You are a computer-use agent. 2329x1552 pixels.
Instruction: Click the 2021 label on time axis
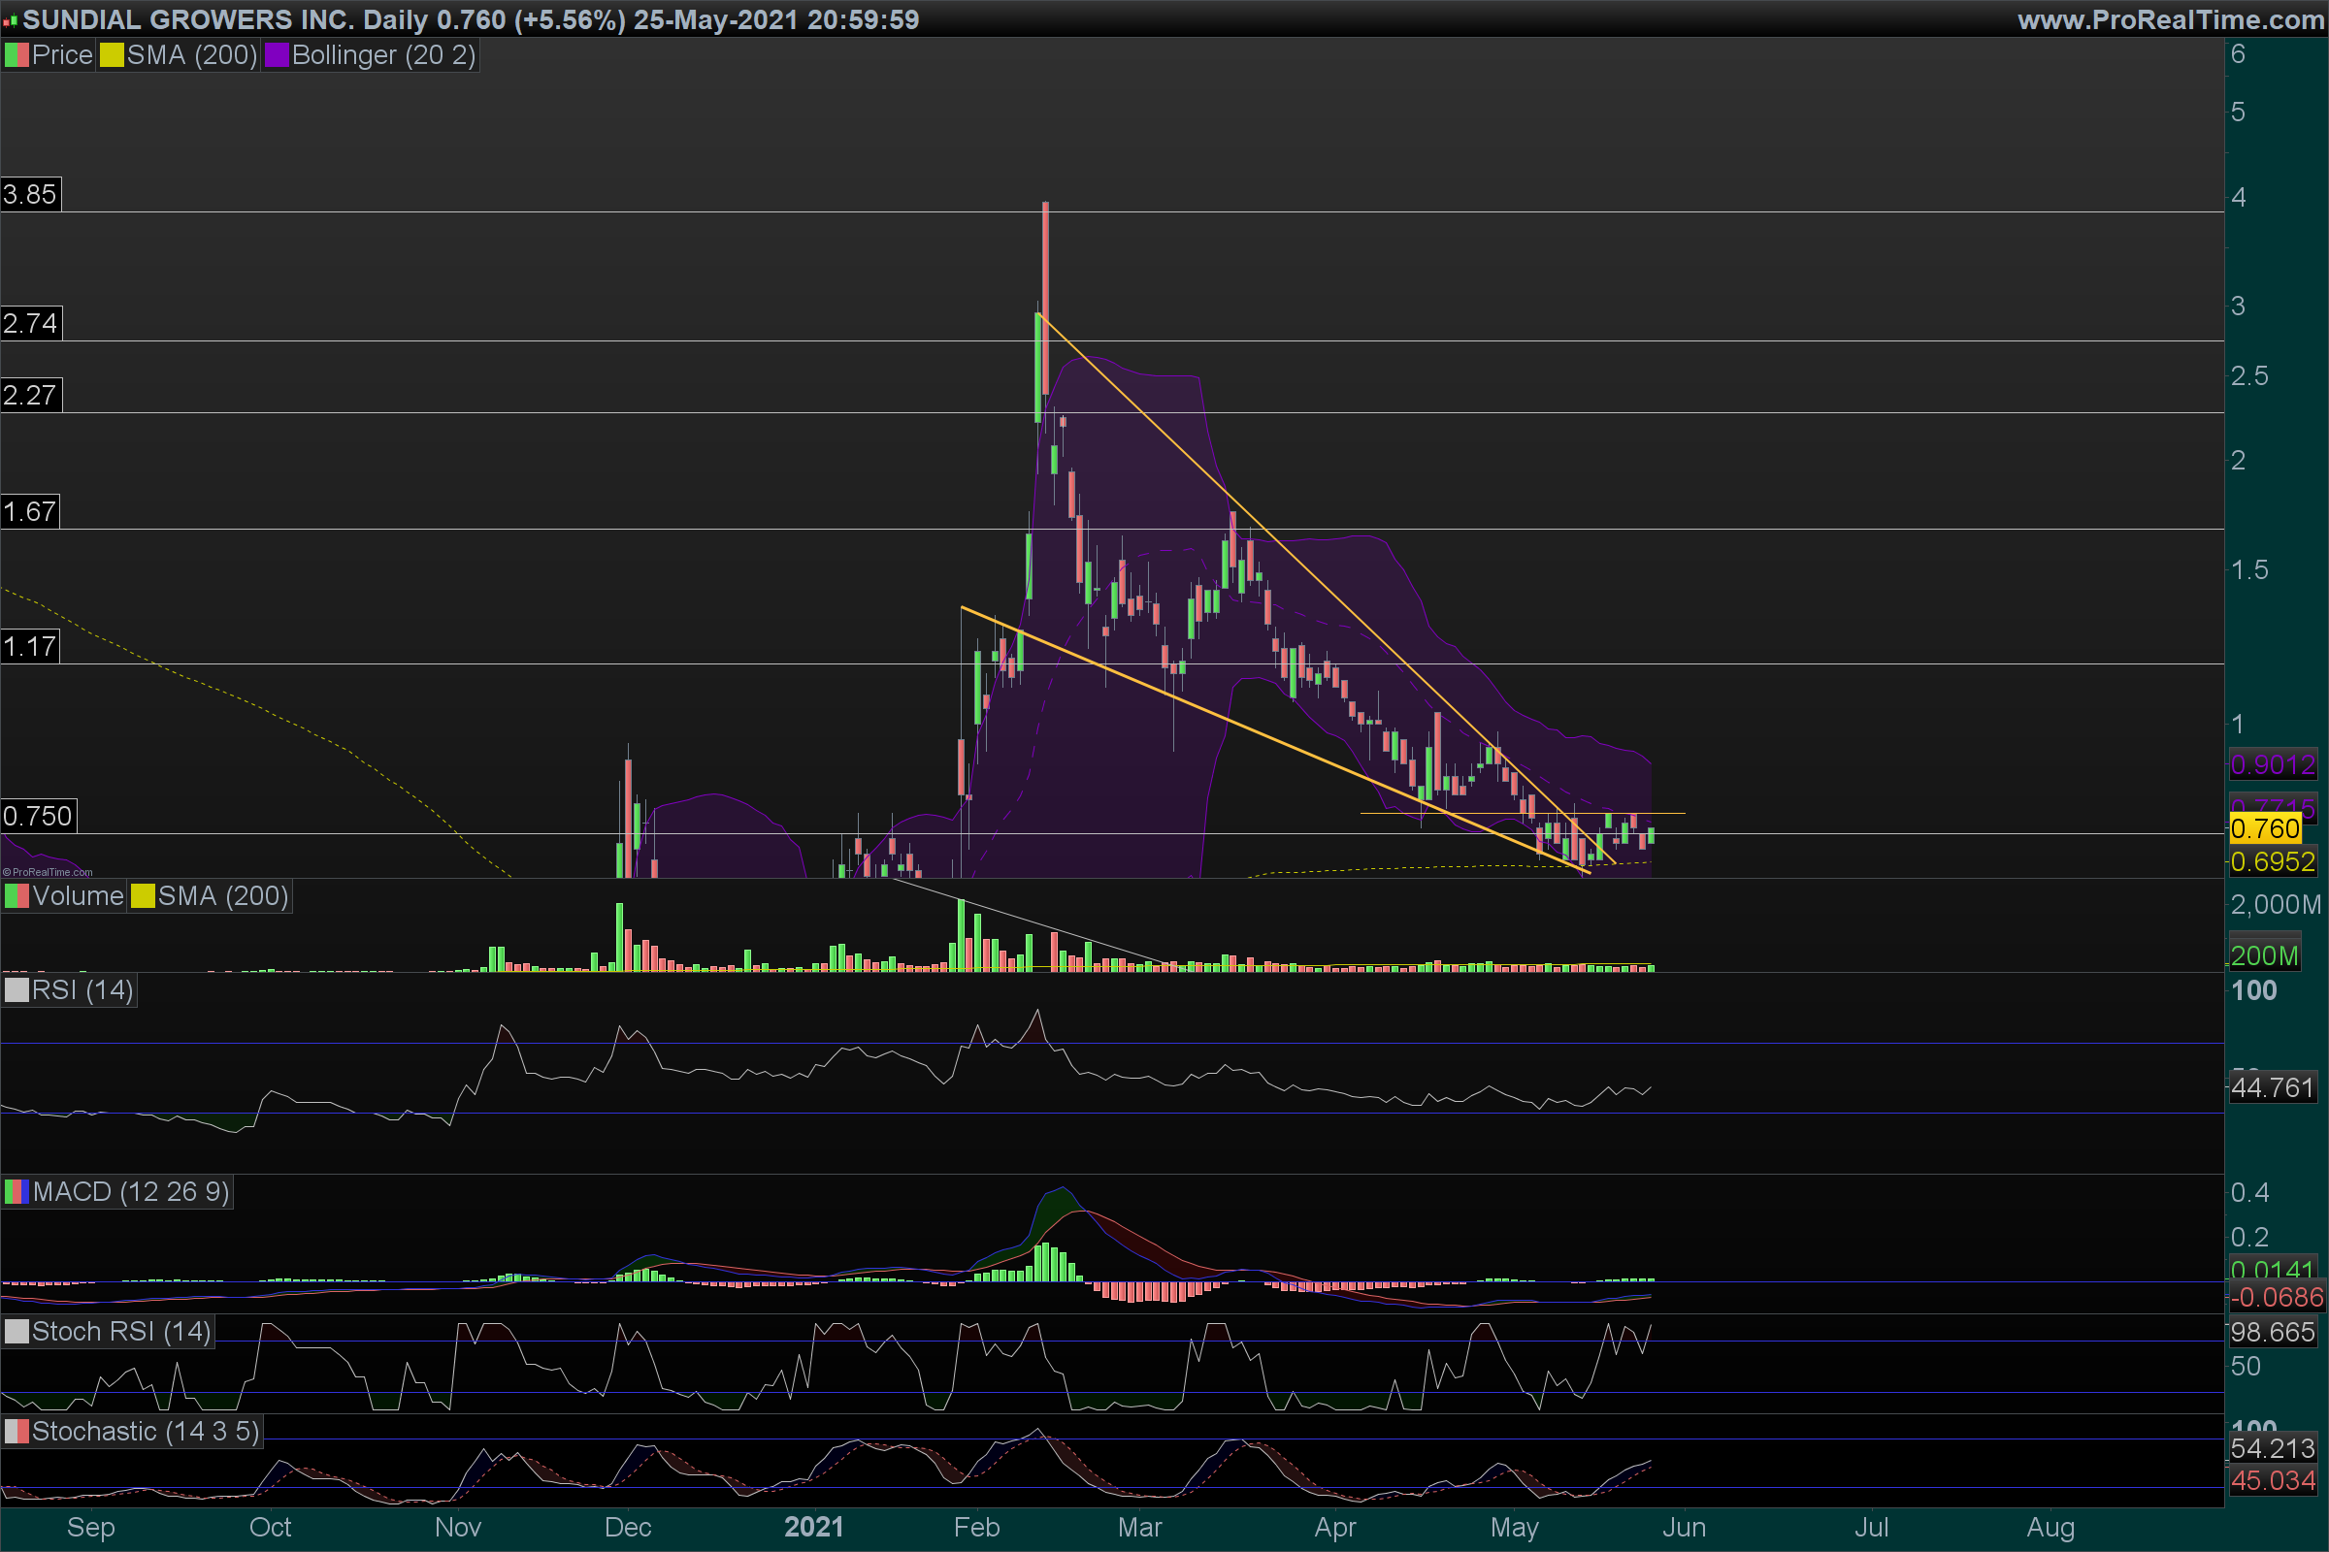click(814, 1527)
